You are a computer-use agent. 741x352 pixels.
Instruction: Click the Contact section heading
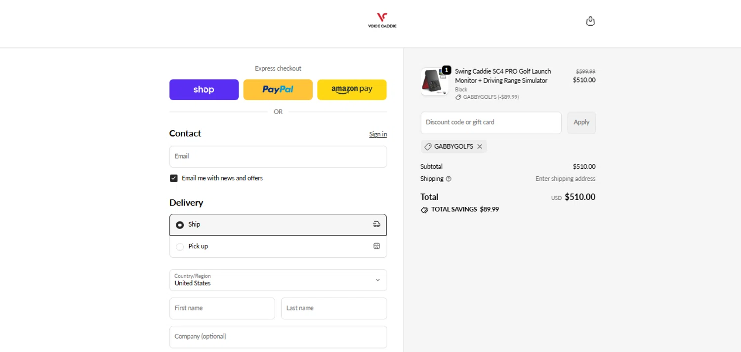pyautogui.click(x=185, y=133)
